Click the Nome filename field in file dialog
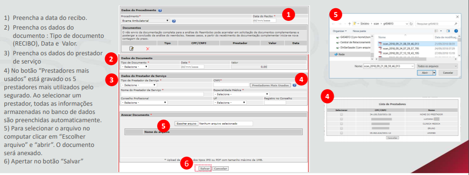Screen dimensions: 469x175 (x=389, y=66)
